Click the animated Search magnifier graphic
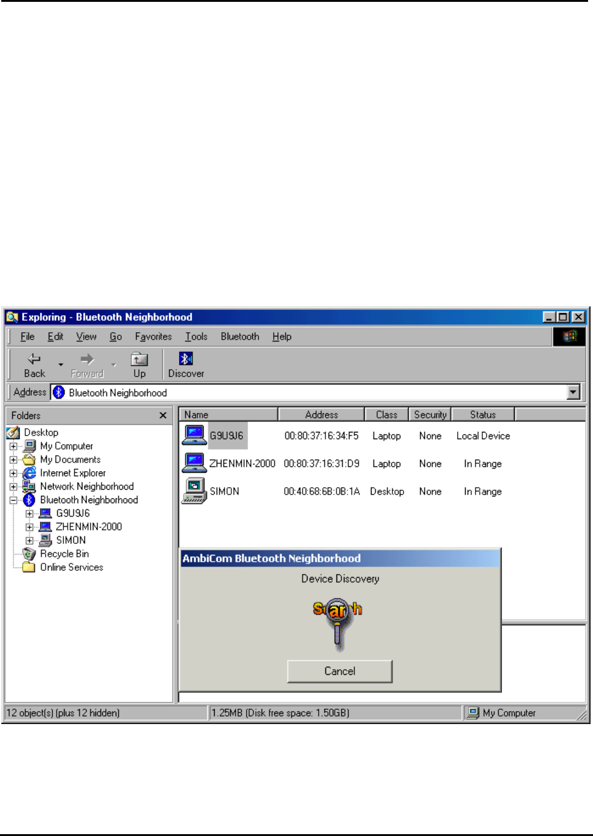The height and width of the screenshot is (836, 593). pyautogui.click(x=338, y=624)
